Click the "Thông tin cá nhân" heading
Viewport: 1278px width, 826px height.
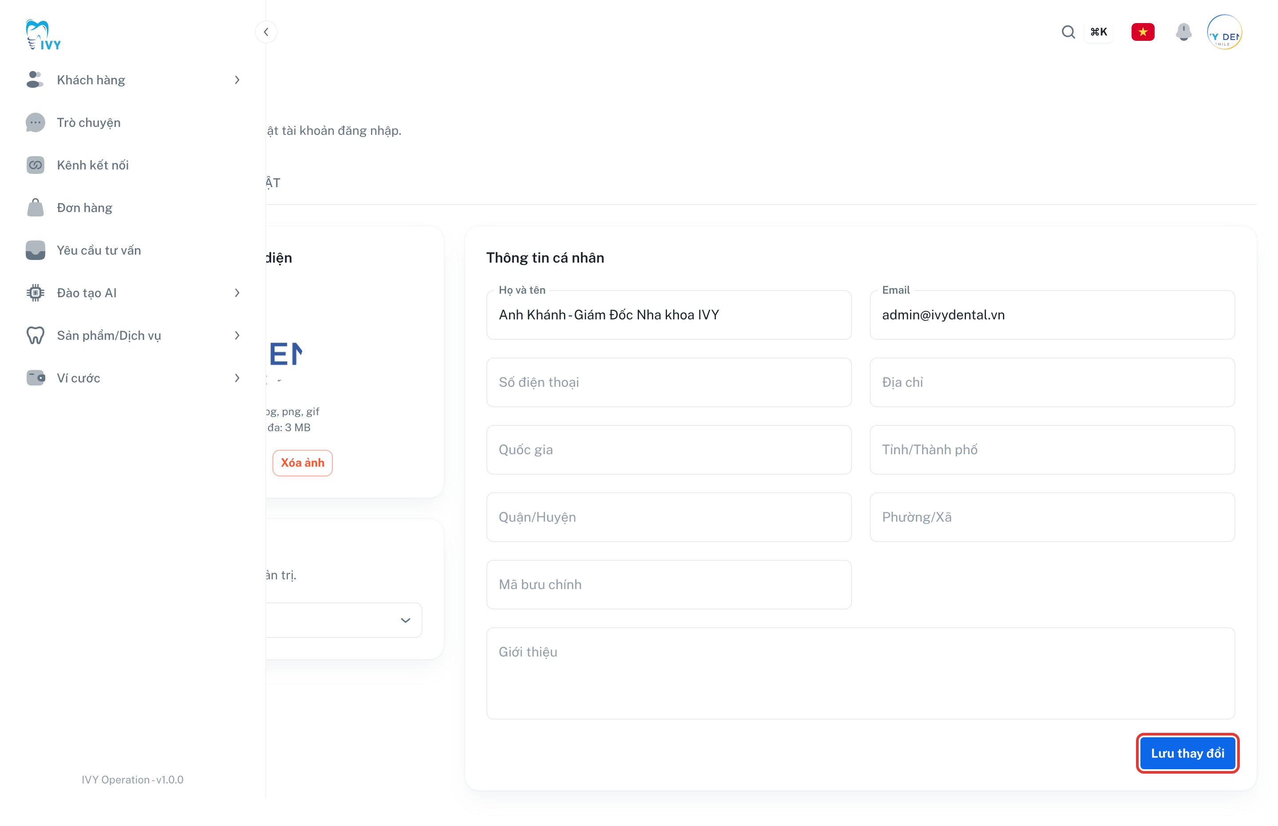pyautogui.click(x=545, y=258)
